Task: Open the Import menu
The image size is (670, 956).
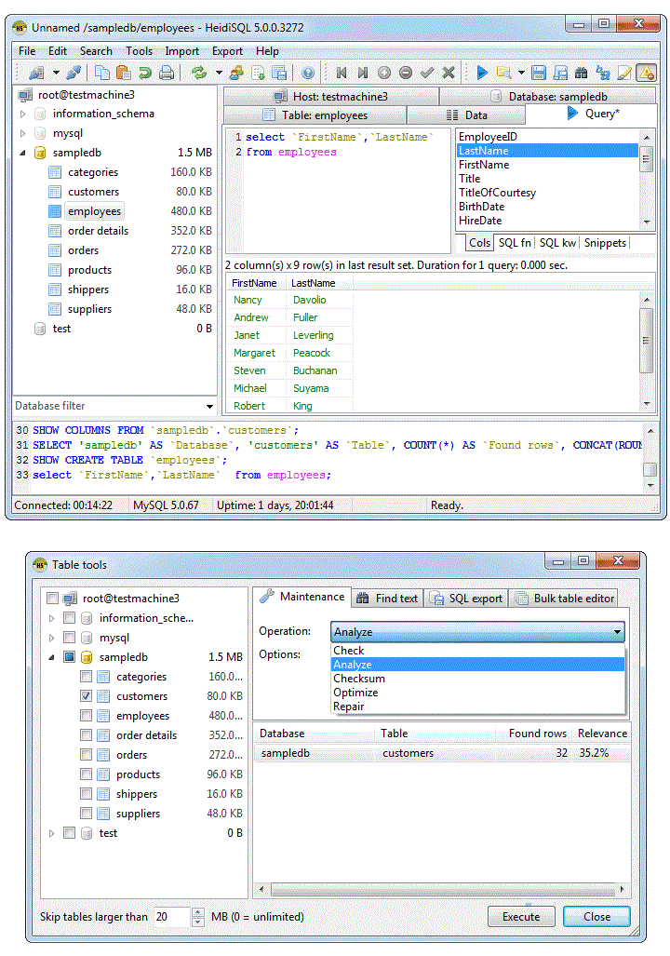Action: [x=181, y=51]
